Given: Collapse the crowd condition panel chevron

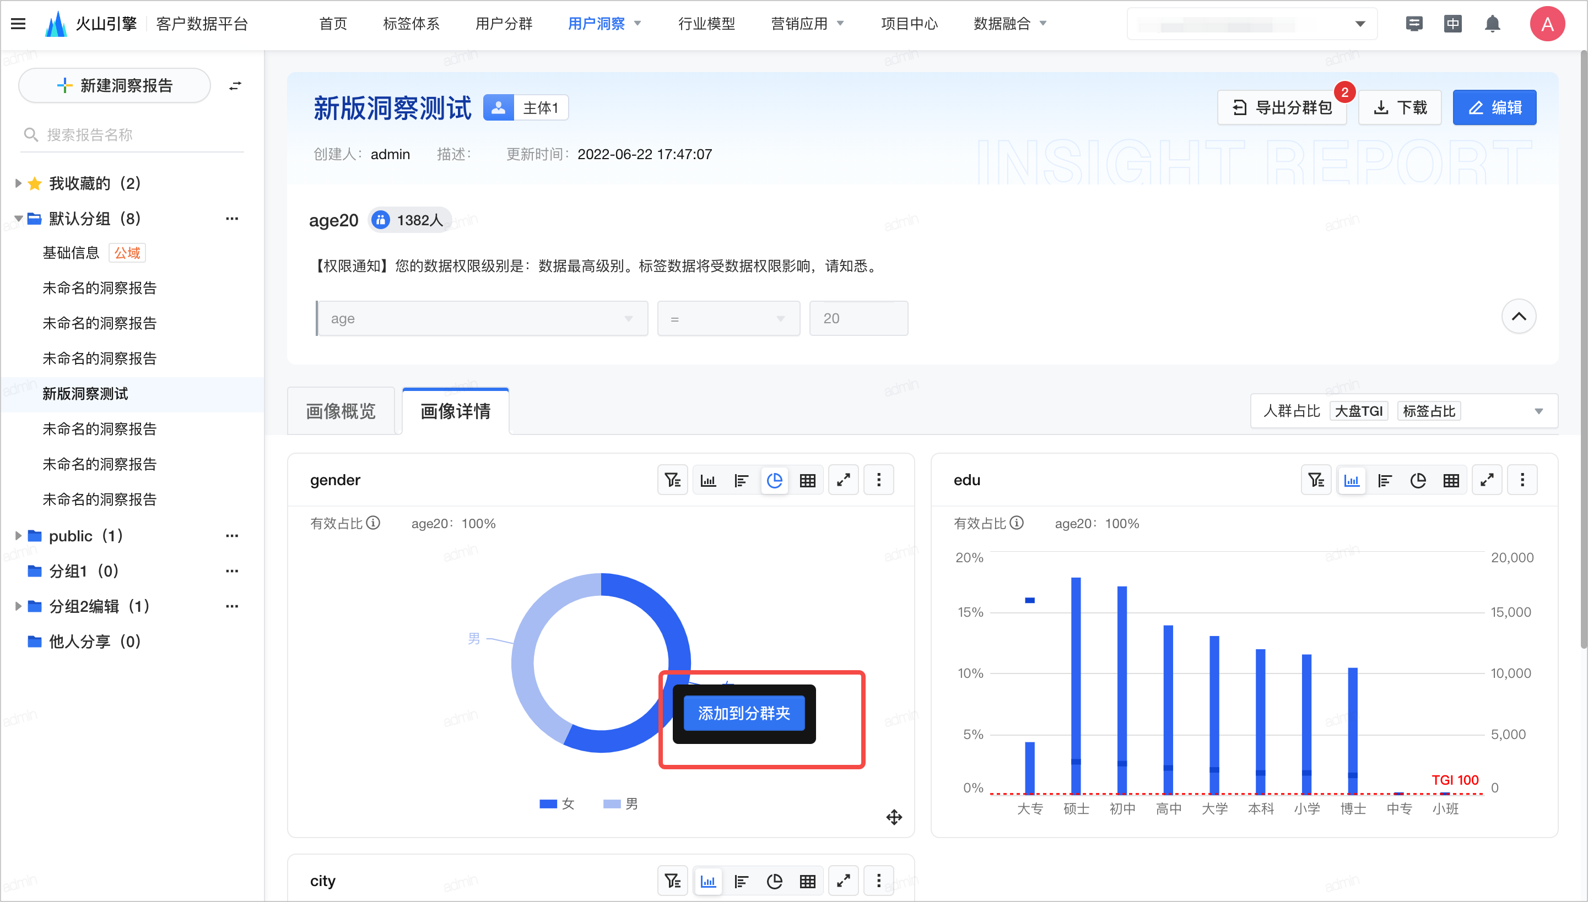Looking at the screenshot, I should (x=1519, y=317).
